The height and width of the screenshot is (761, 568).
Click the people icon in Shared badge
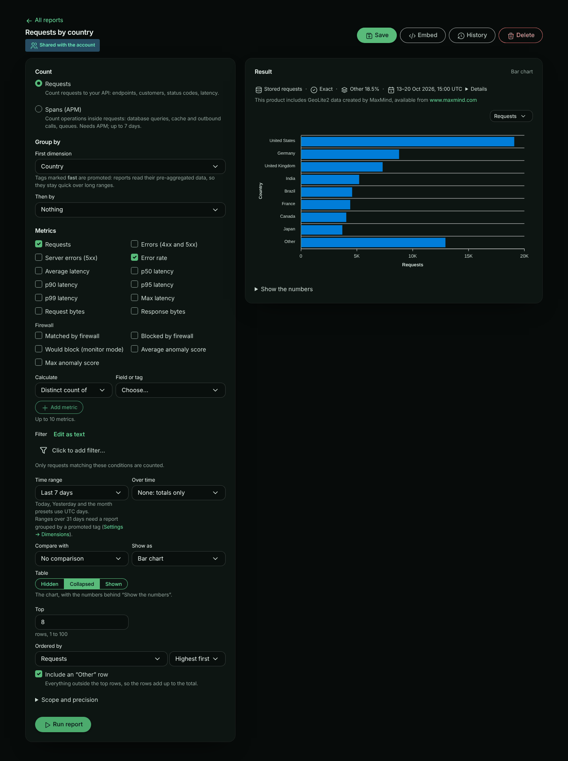[34, 45]
